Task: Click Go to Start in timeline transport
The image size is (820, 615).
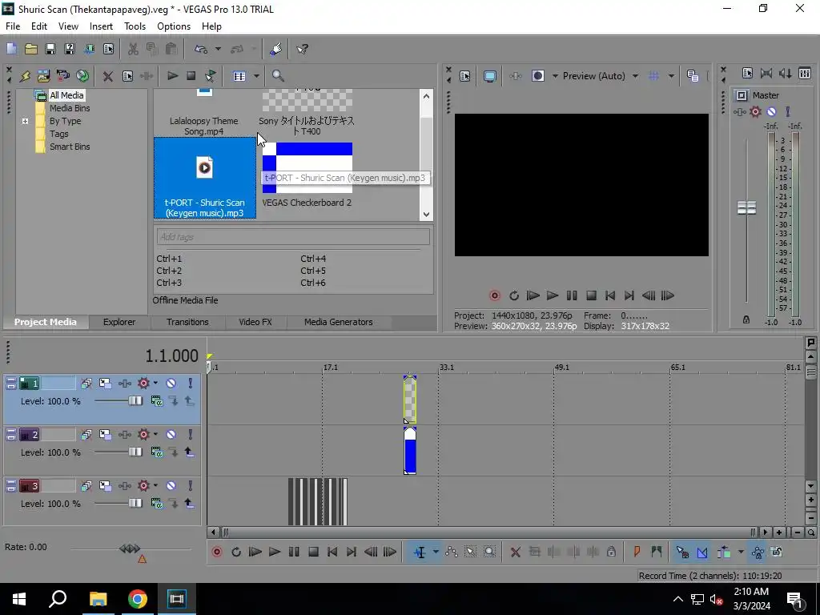Action: [x=332, y=552]
